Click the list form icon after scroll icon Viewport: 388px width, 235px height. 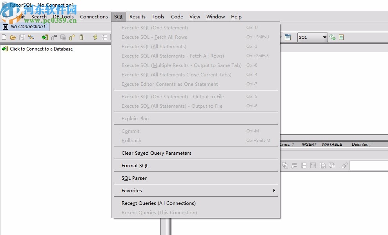pyautogui.click(x=104, y=37)
